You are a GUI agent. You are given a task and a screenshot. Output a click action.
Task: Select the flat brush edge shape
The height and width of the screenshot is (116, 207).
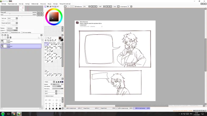coord(62,82)
